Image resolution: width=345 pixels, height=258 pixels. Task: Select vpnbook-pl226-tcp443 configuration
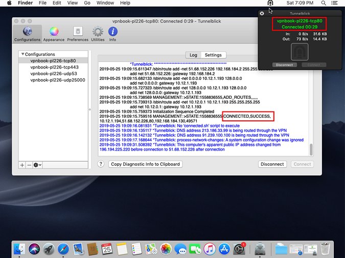coord(53,67)
